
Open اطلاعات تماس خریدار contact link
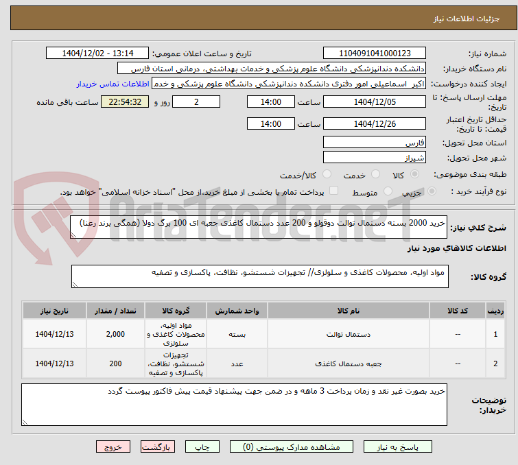[x=113, y=84]
